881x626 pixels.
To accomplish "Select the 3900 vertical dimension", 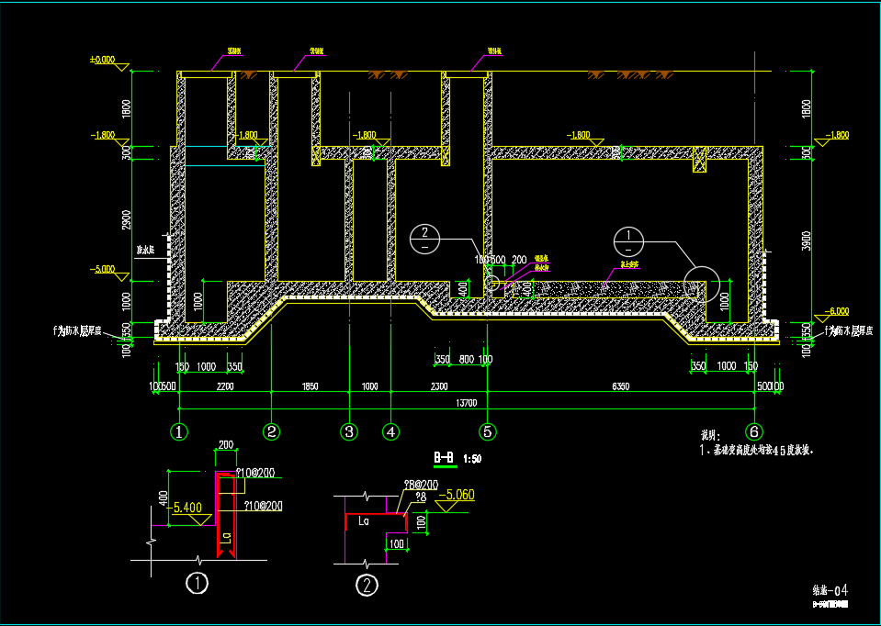I will pos(805,240).
